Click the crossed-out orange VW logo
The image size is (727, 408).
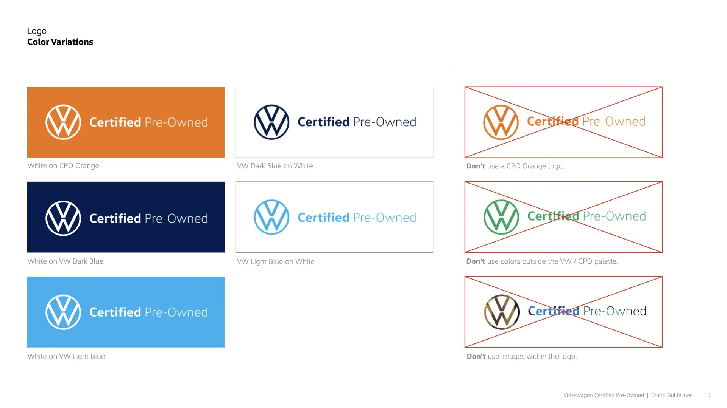point(501,122)
